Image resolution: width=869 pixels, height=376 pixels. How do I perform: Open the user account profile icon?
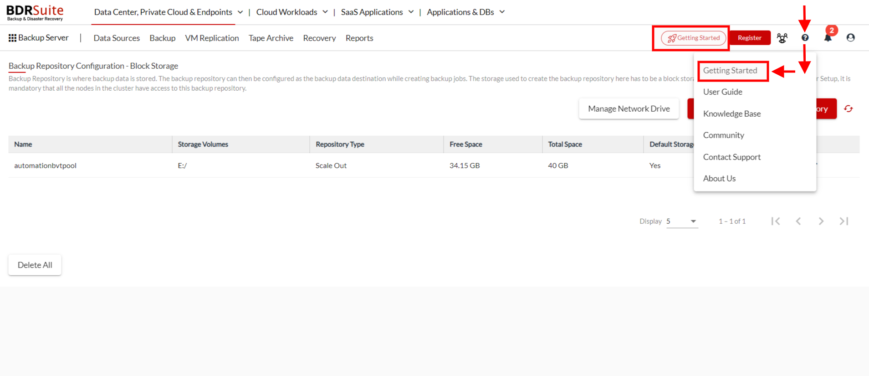[x=851, y=38]
